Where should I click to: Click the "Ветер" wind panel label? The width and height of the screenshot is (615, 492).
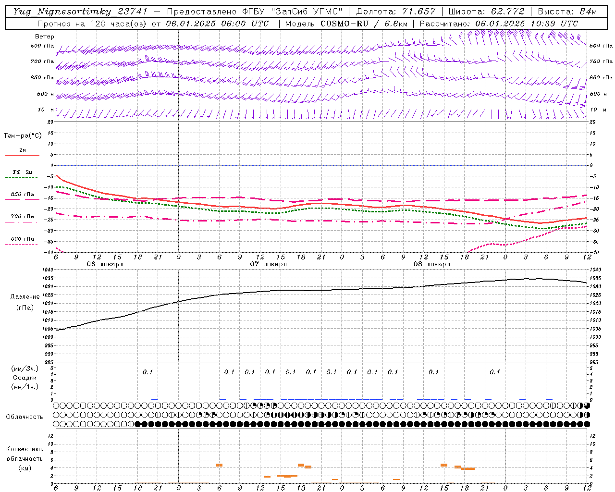tap(45, 37)
